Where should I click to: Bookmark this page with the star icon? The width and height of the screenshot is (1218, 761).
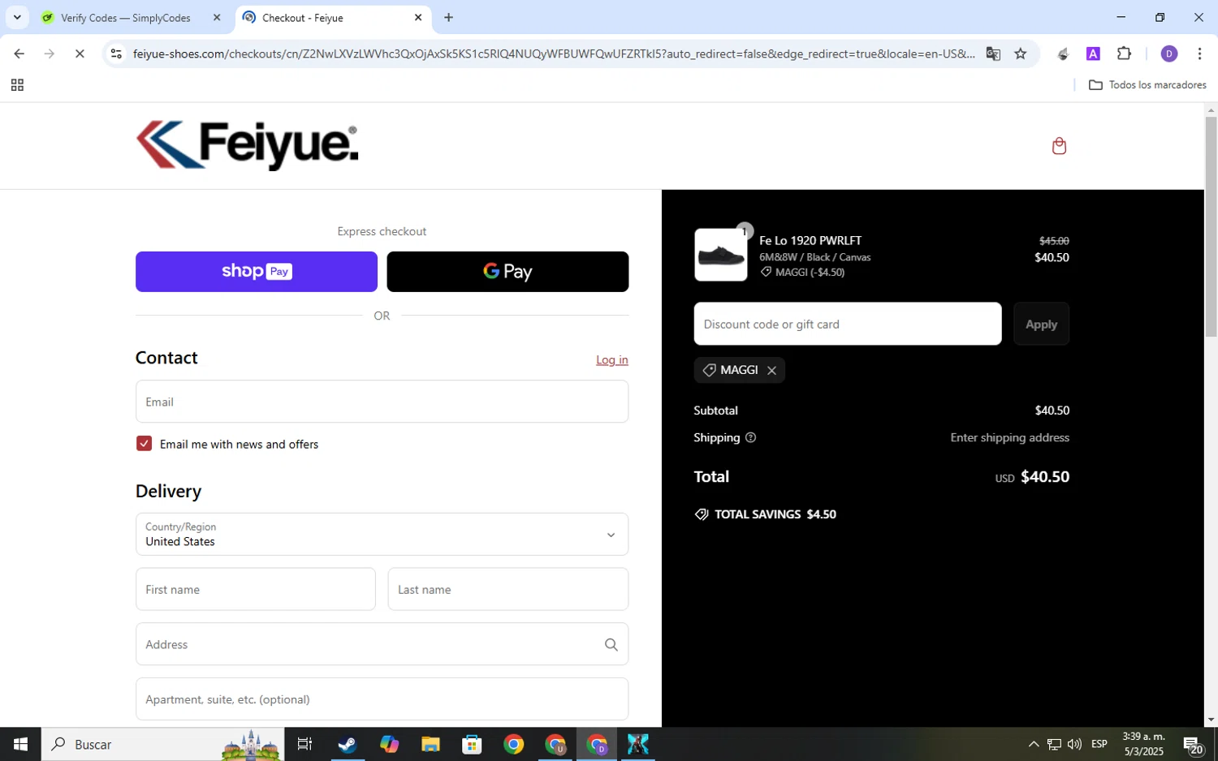coord(1021,54)
